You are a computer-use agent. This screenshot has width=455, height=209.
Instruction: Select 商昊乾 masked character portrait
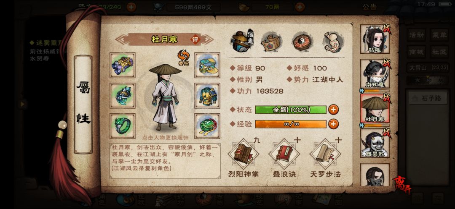point(375,143)
